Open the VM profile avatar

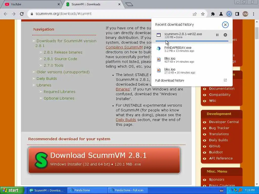coord(245,14)
